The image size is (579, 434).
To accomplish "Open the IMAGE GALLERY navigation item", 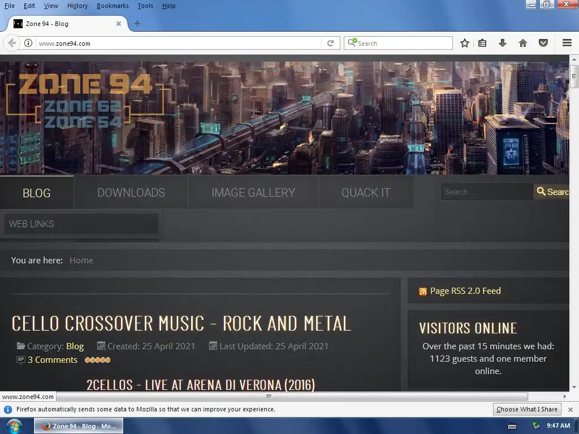I will pos(253,193).
